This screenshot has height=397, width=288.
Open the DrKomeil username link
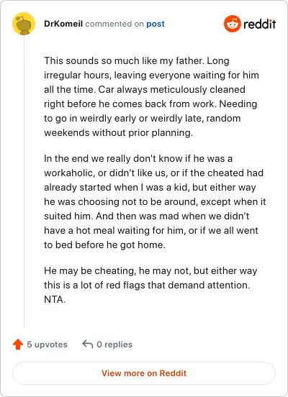[x=63, y=24]
